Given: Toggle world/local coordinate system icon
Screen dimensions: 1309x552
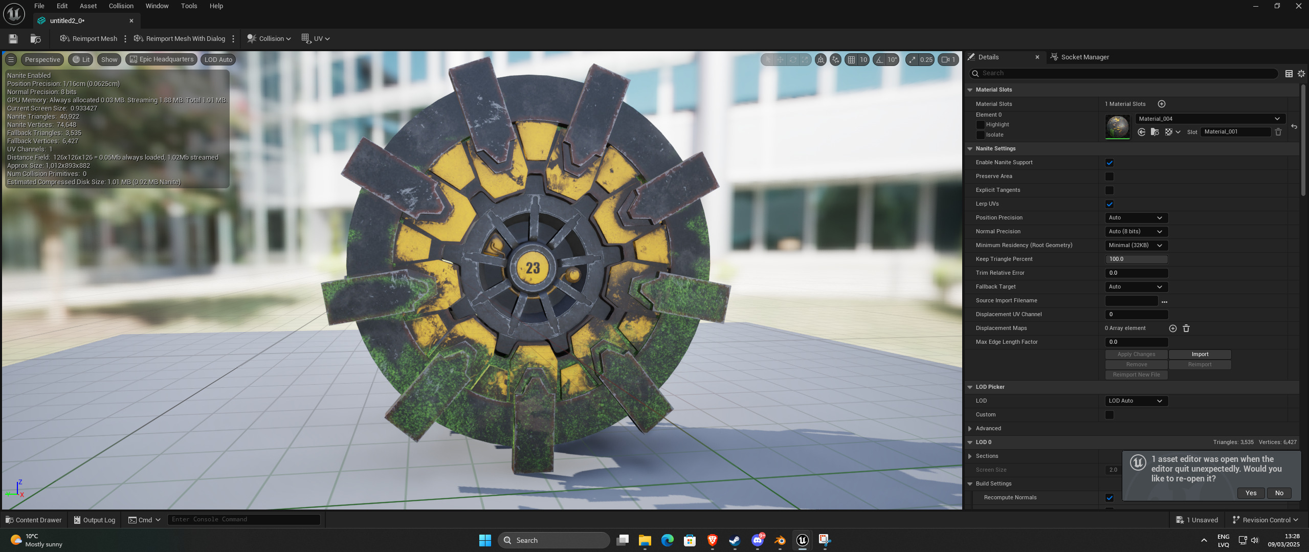Looking at the screenshot, I should (835, 60).
